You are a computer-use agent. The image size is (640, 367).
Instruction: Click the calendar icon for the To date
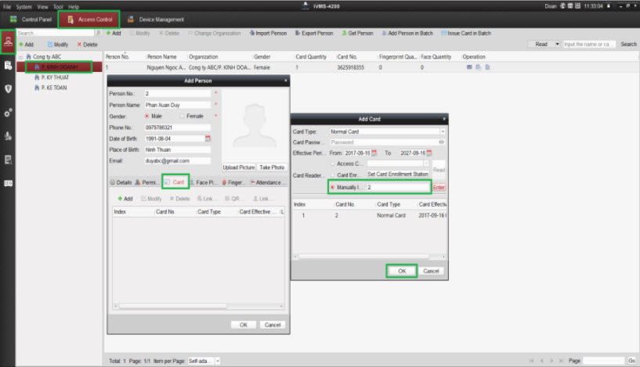(428, 153)
